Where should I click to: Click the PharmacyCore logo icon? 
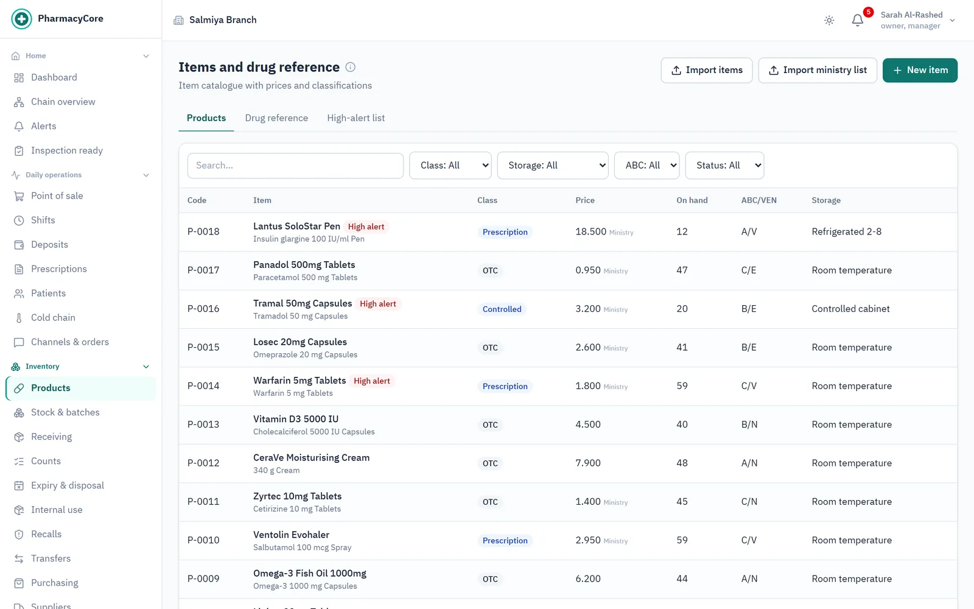point(21,19)
